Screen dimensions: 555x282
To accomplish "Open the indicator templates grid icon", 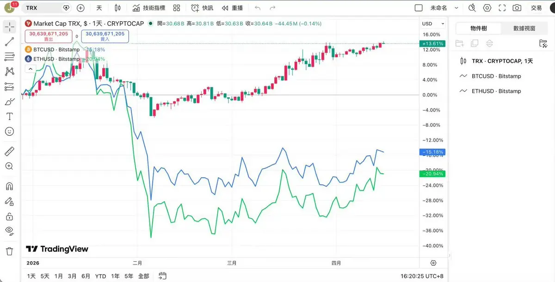I will tap(177, 8).
